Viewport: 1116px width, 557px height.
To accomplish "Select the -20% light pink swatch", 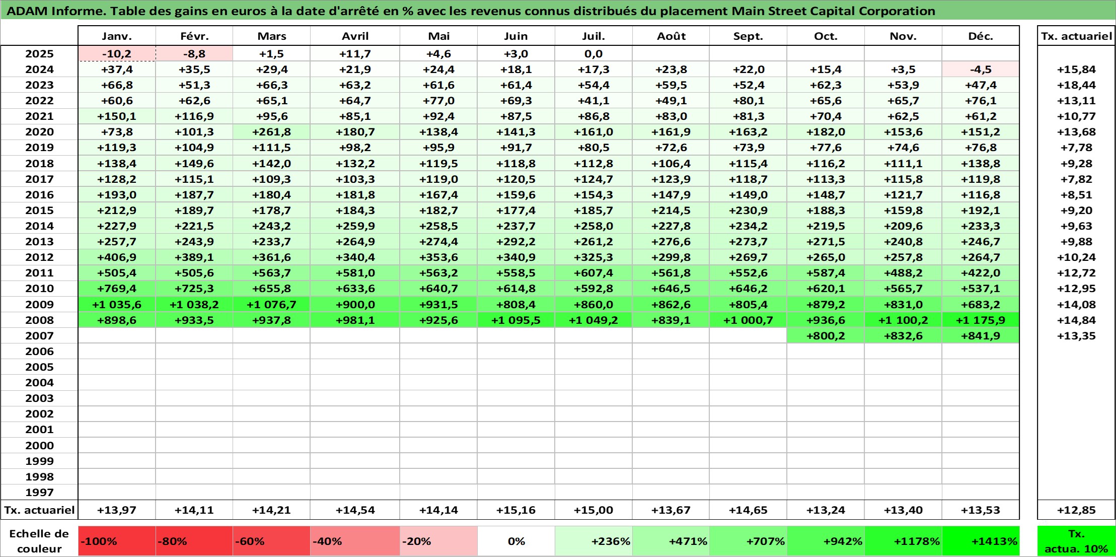I will 438,541.
